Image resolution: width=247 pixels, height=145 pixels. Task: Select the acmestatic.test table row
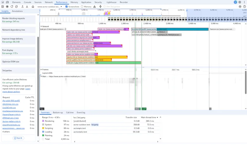click(116, 132)
